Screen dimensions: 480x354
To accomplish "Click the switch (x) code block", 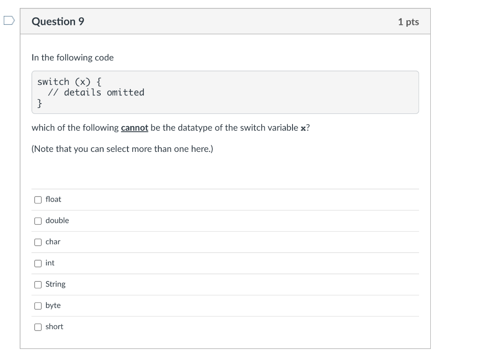I will coord(225,92).
